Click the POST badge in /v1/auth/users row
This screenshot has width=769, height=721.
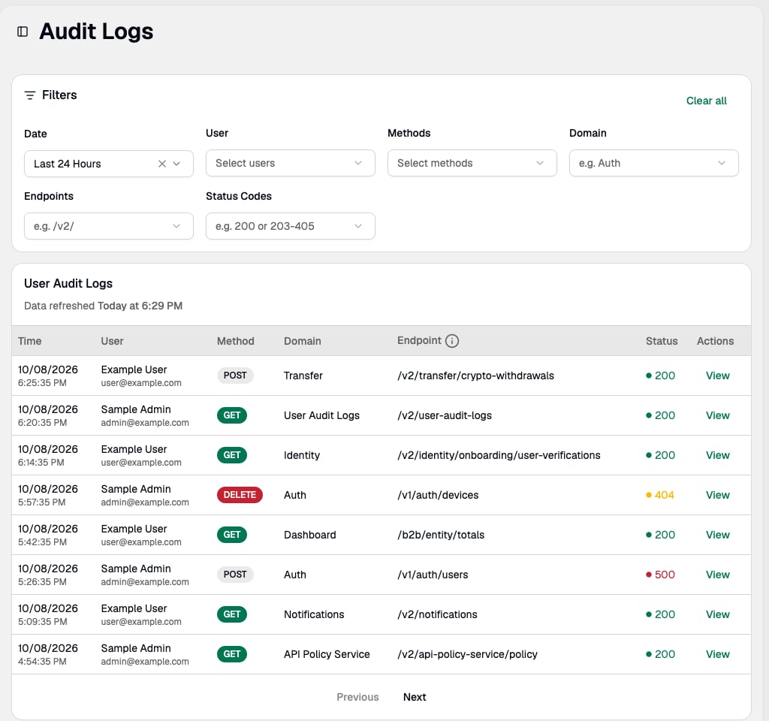(x=235, y=575)
